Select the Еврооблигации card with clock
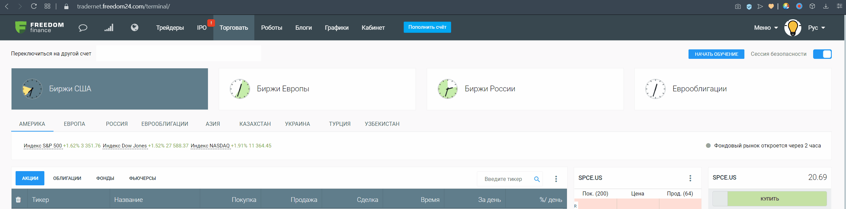Viewport: 846px width, 209px height. pyautogui.click(x=733, y=89)
